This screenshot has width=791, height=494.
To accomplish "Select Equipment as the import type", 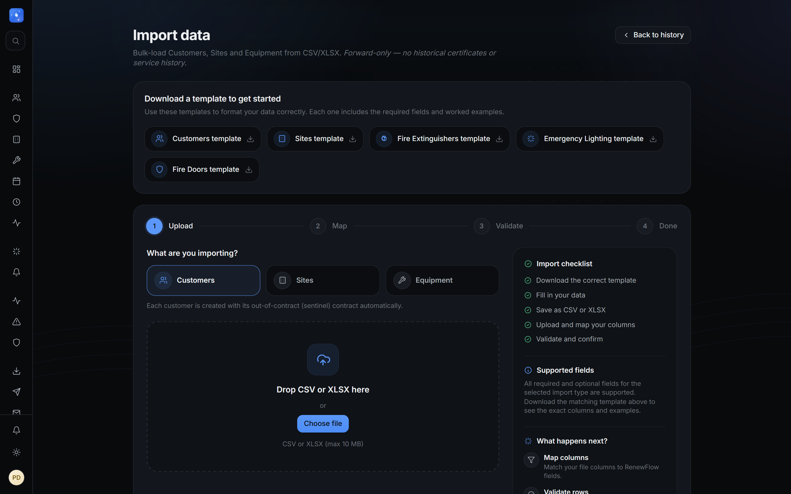I will point(442,280).
